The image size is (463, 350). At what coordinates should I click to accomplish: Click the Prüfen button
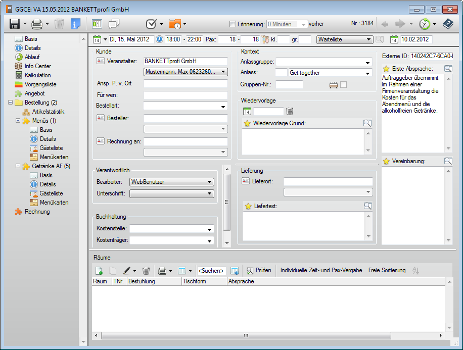pyautogui.click(x=259, y=271)
